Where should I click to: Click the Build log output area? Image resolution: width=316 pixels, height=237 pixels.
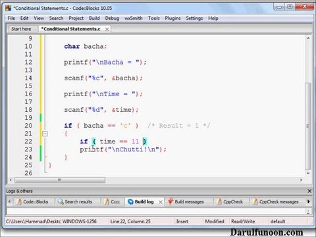tap(156, 211)
